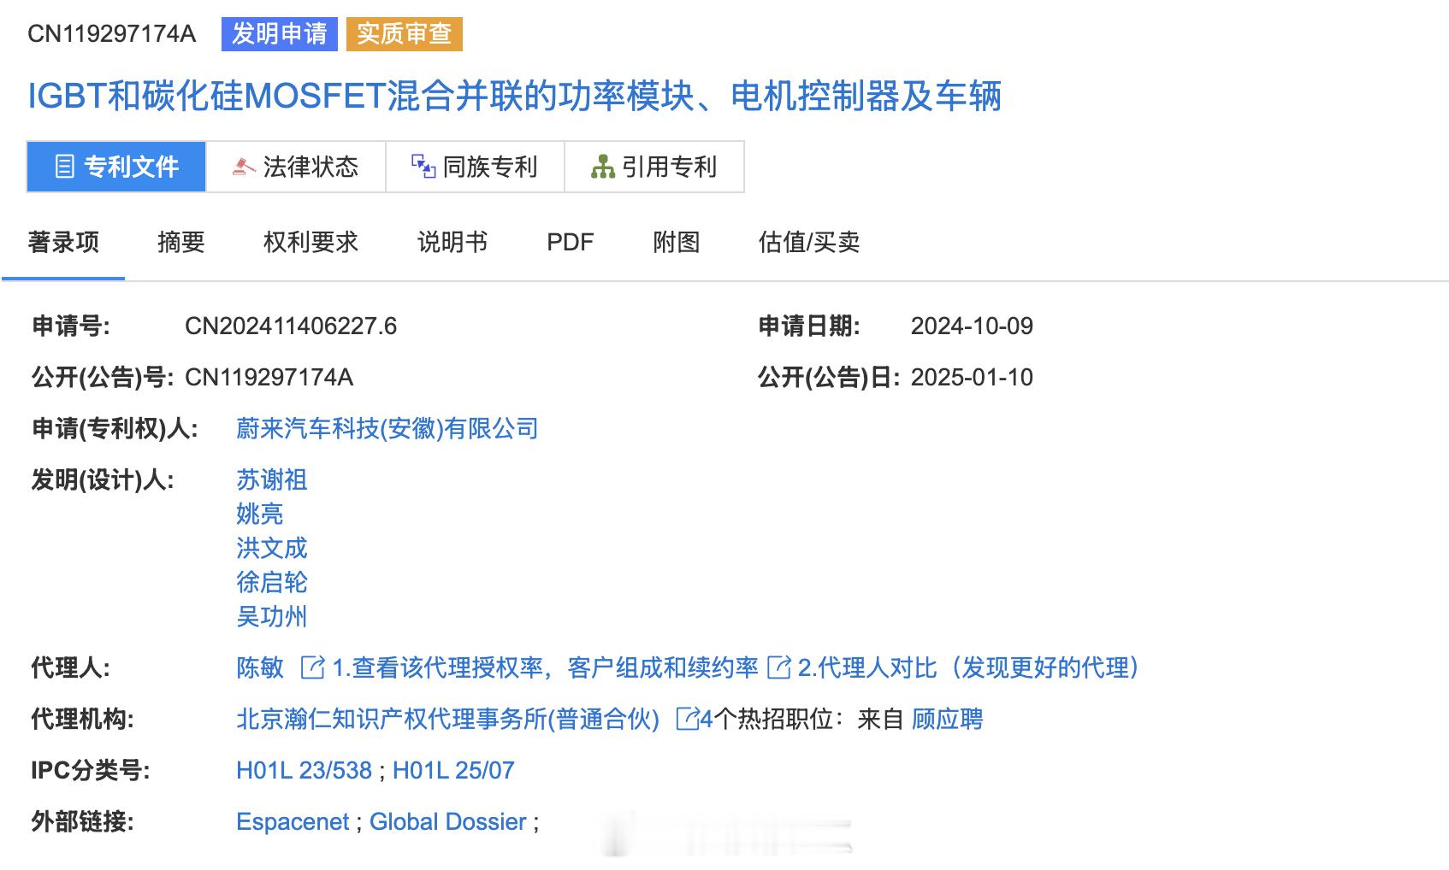Click the 发明申请 tag
Viewport: 1449px width, 870px height.
pos(280,34)
